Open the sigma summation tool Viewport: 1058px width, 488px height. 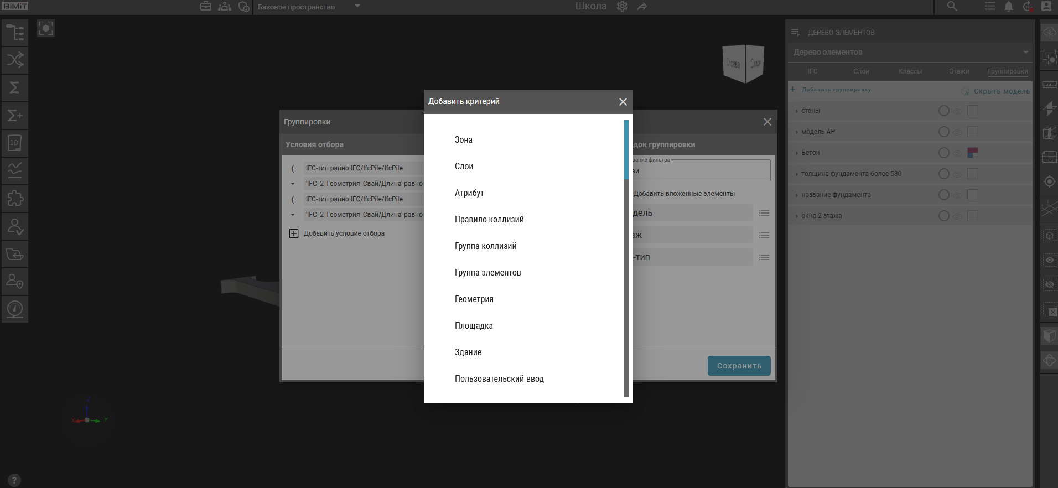[x=15, y=88]
